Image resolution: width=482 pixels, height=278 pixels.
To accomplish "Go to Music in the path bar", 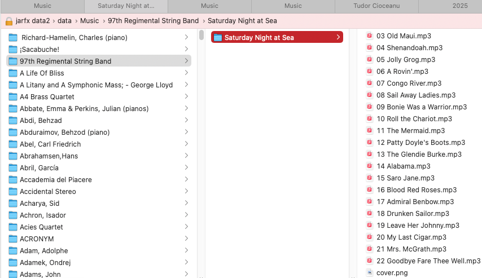I will tap(89, 21).
